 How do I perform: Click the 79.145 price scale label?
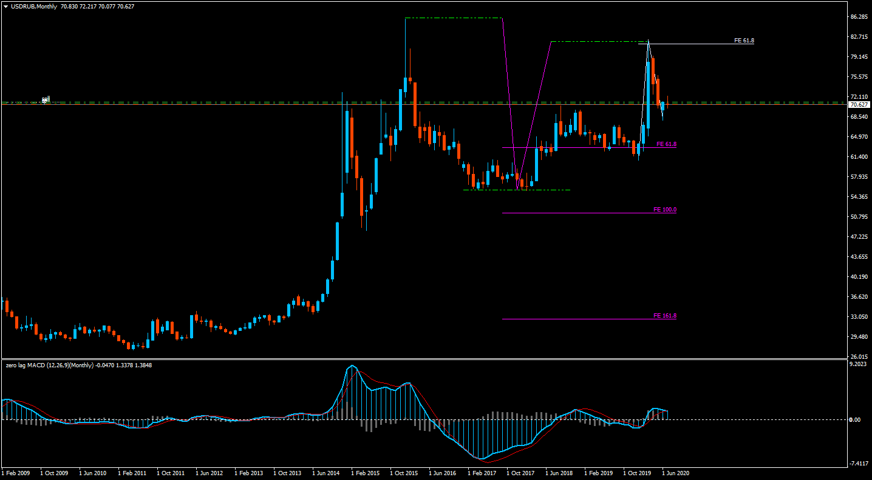(859, 57)
